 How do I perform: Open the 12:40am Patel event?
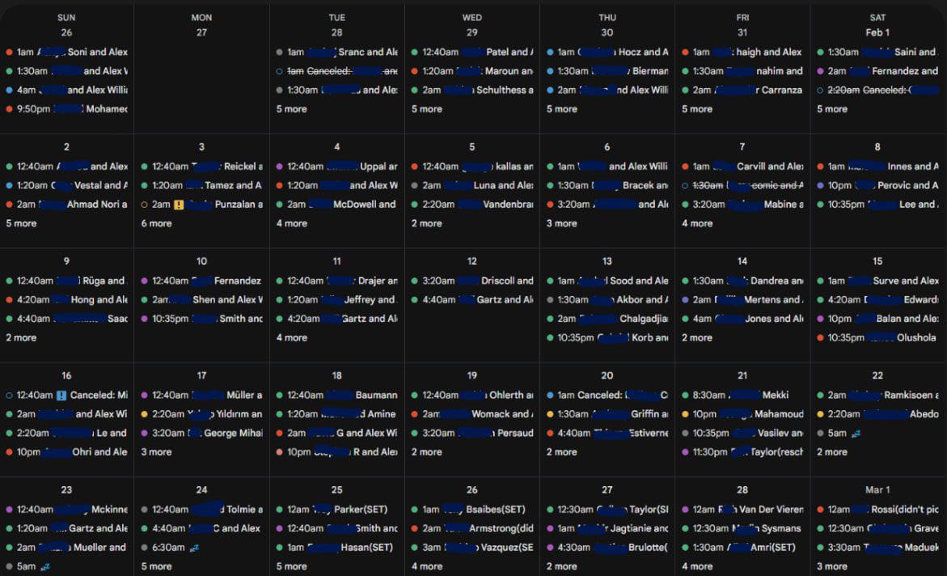(x=472, y=52)
